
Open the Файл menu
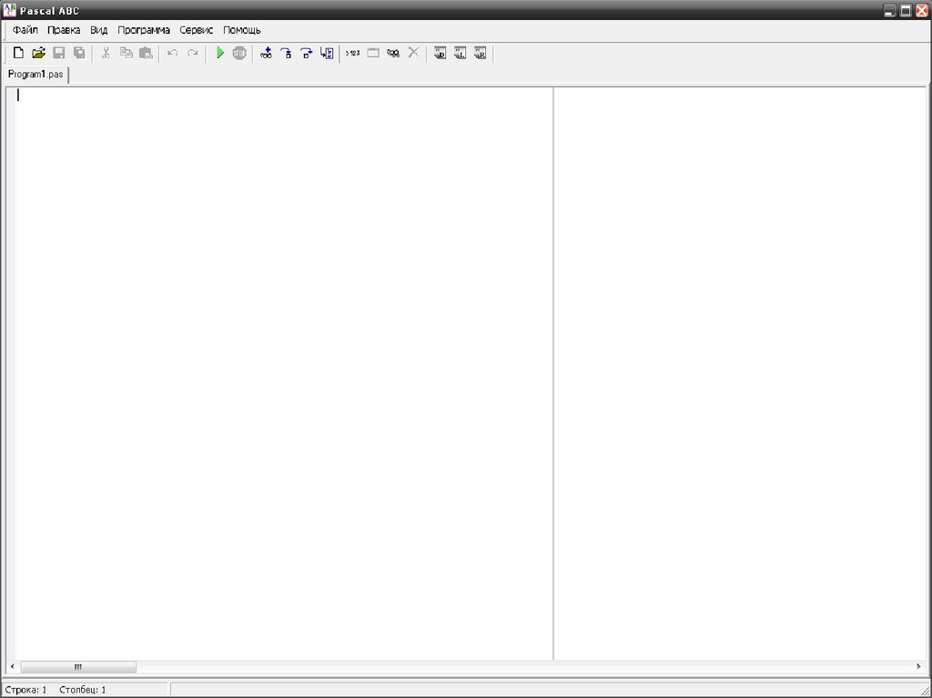[25, 30]
